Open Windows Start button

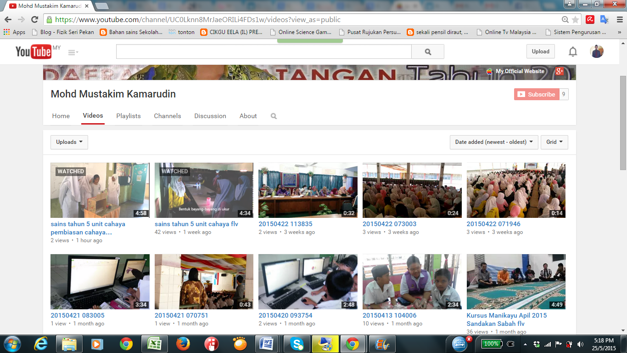tap(11, 344)
